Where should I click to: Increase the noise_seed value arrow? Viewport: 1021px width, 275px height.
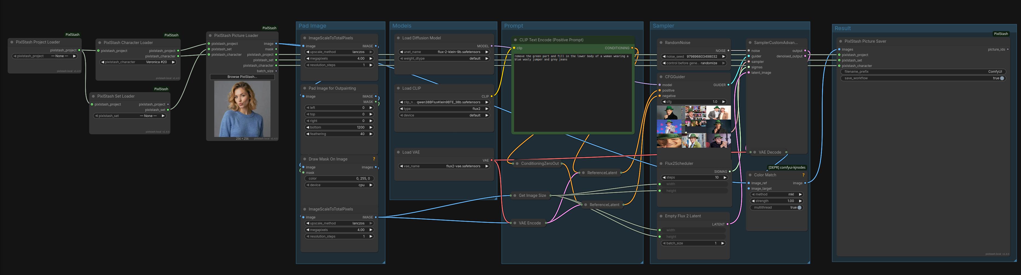point(724,56)
